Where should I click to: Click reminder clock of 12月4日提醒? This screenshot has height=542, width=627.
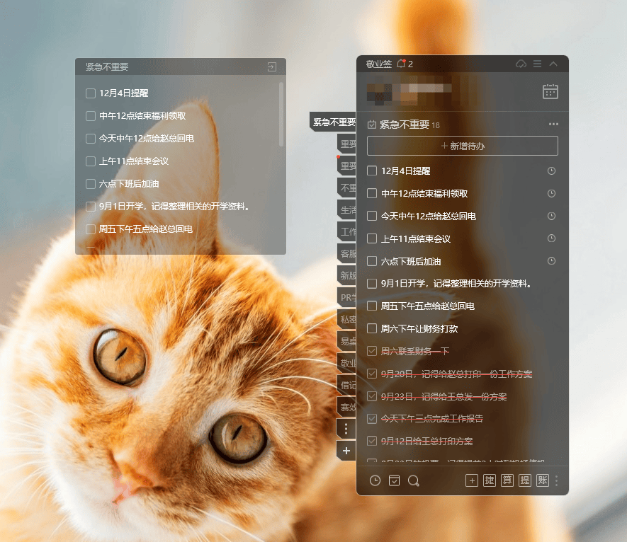click(x=551, y=171)
